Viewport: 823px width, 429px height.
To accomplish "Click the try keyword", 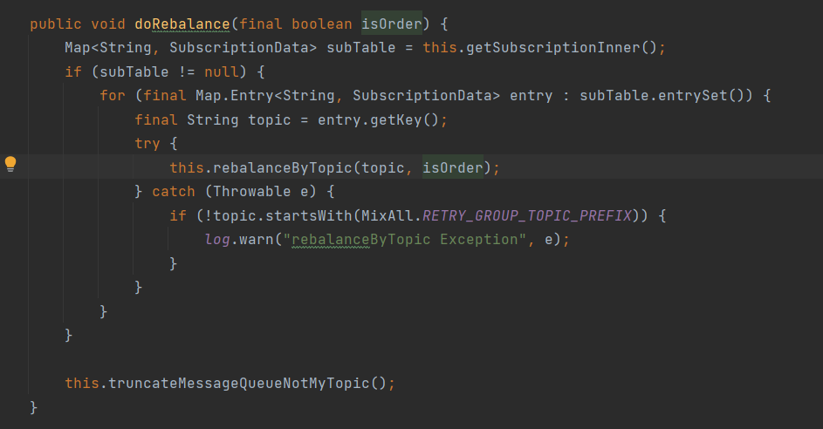I will [x=147, y=144].
